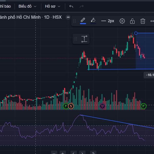Expand the Hồ sơ dropdown
The width and height of the screenshot is (154, 154).
click(x=53, y=6)
